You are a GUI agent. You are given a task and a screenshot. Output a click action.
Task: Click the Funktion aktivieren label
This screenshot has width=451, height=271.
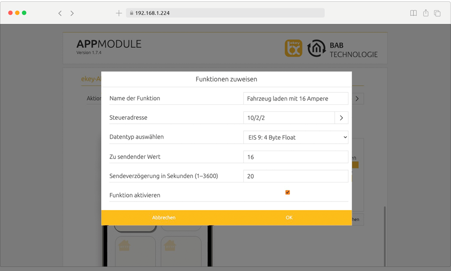click(135, 195)
